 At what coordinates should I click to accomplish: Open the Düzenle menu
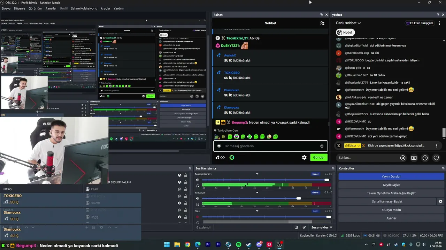point(19,8)
